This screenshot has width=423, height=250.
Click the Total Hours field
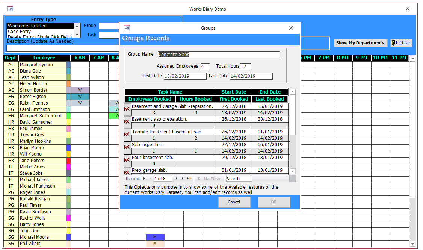pos(245,67)
